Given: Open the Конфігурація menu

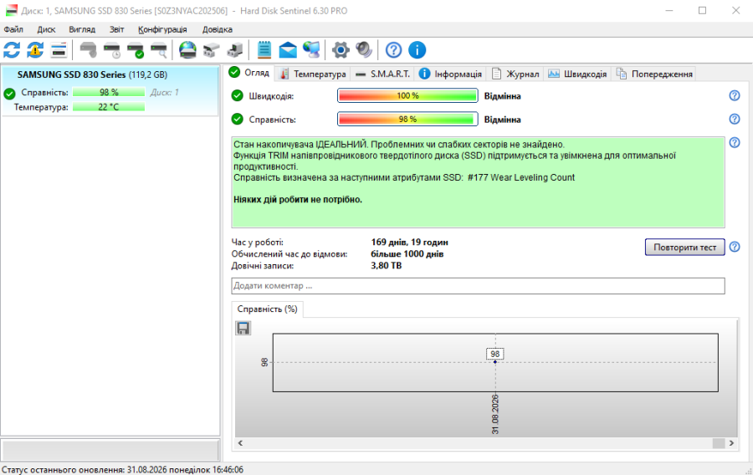Looking at the screenshot, I should click(162, 29).
